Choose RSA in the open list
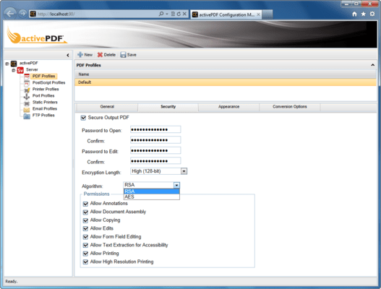Image resolution: width=381 pixels, height=289 pixels. click(x=152, y=191)
